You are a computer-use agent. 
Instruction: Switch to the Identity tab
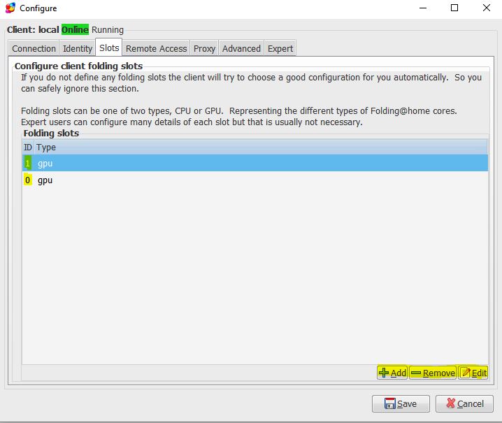78,48
